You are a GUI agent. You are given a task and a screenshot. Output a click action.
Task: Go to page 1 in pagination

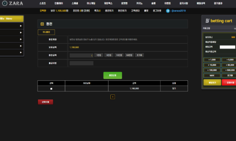tap(112, 97)
